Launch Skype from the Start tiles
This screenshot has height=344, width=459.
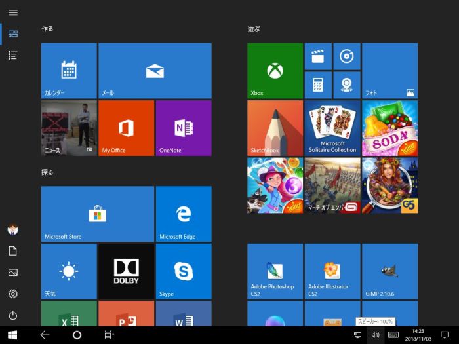183,271
